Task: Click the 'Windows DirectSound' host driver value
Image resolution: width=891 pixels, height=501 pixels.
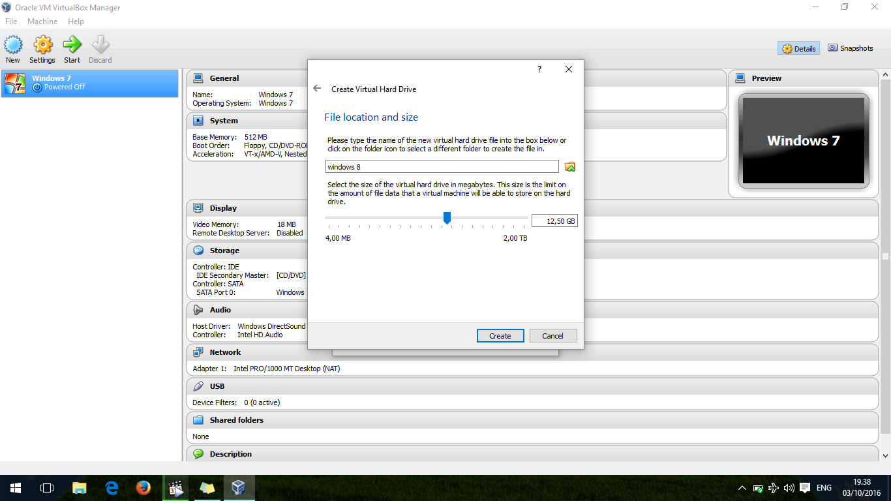Action: [x=271, y=327]
